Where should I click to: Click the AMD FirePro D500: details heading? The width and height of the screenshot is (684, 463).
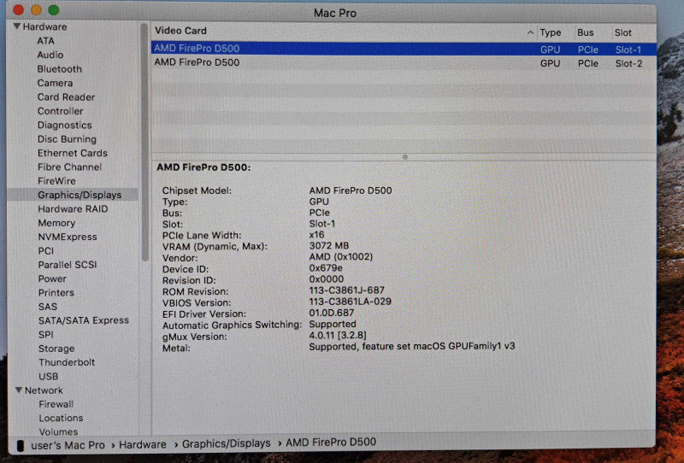point(203,167)
